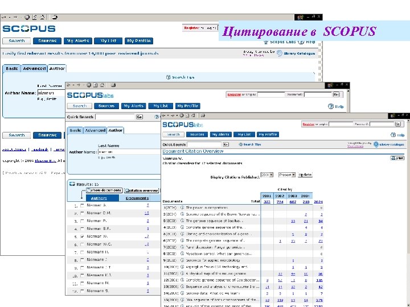The width and height of the screenshot is (410, 307).
Task: Check the box for author Niermann S.
Action: click(83, 291)
